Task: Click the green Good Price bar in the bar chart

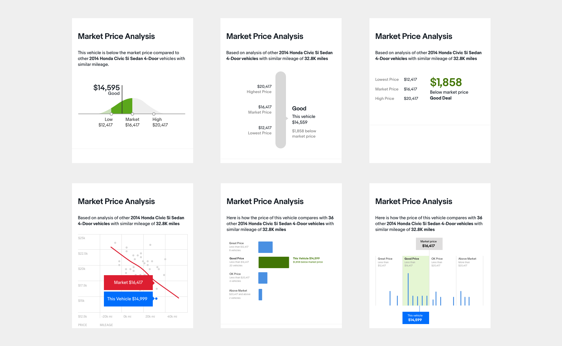Action: tap(274, 262)
